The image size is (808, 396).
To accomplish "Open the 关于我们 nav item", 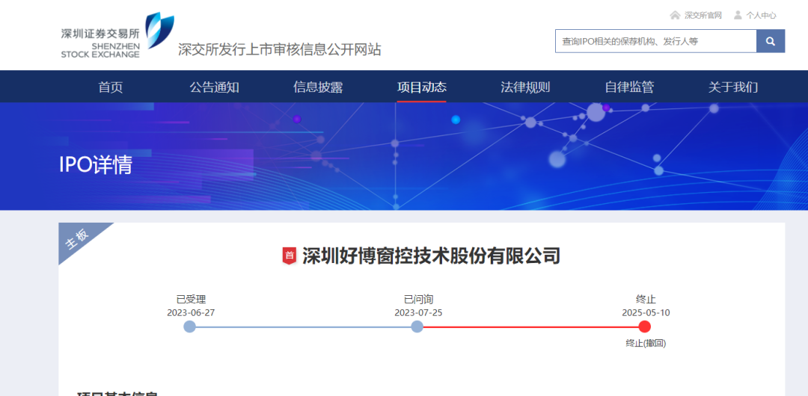I will tap(732, 87).
